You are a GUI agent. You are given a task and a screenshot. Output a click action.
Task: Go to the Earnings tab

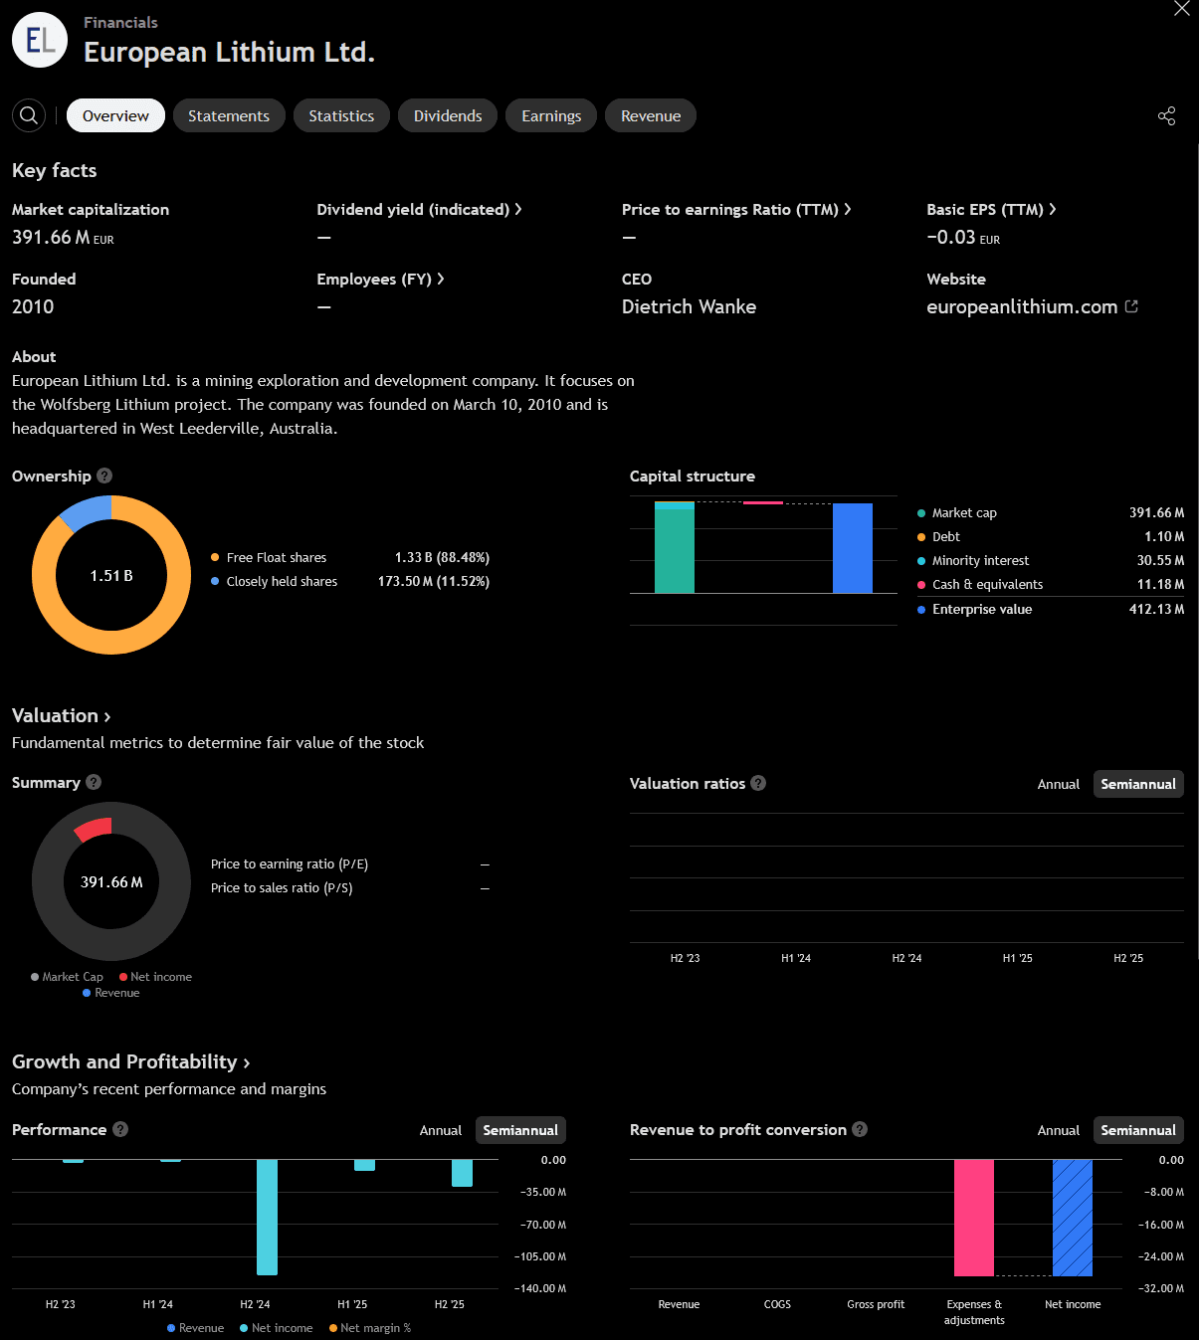click(551, 115)
